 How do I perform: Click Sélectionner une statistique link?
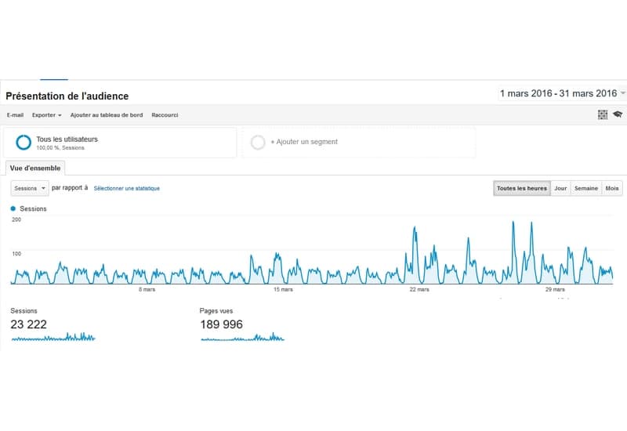(x=127, y=188)
